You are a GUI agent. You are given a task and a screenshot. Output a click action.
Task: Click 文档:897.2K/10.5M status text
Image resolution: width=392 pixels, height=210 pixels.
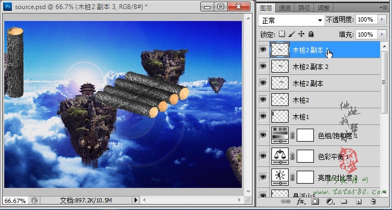(x=86, y=200)
